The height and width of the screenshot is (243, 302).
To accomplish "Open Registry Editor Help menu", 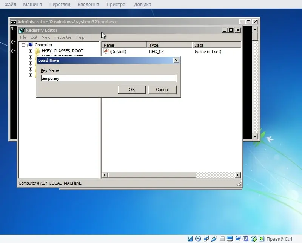I will pos(80,37).
